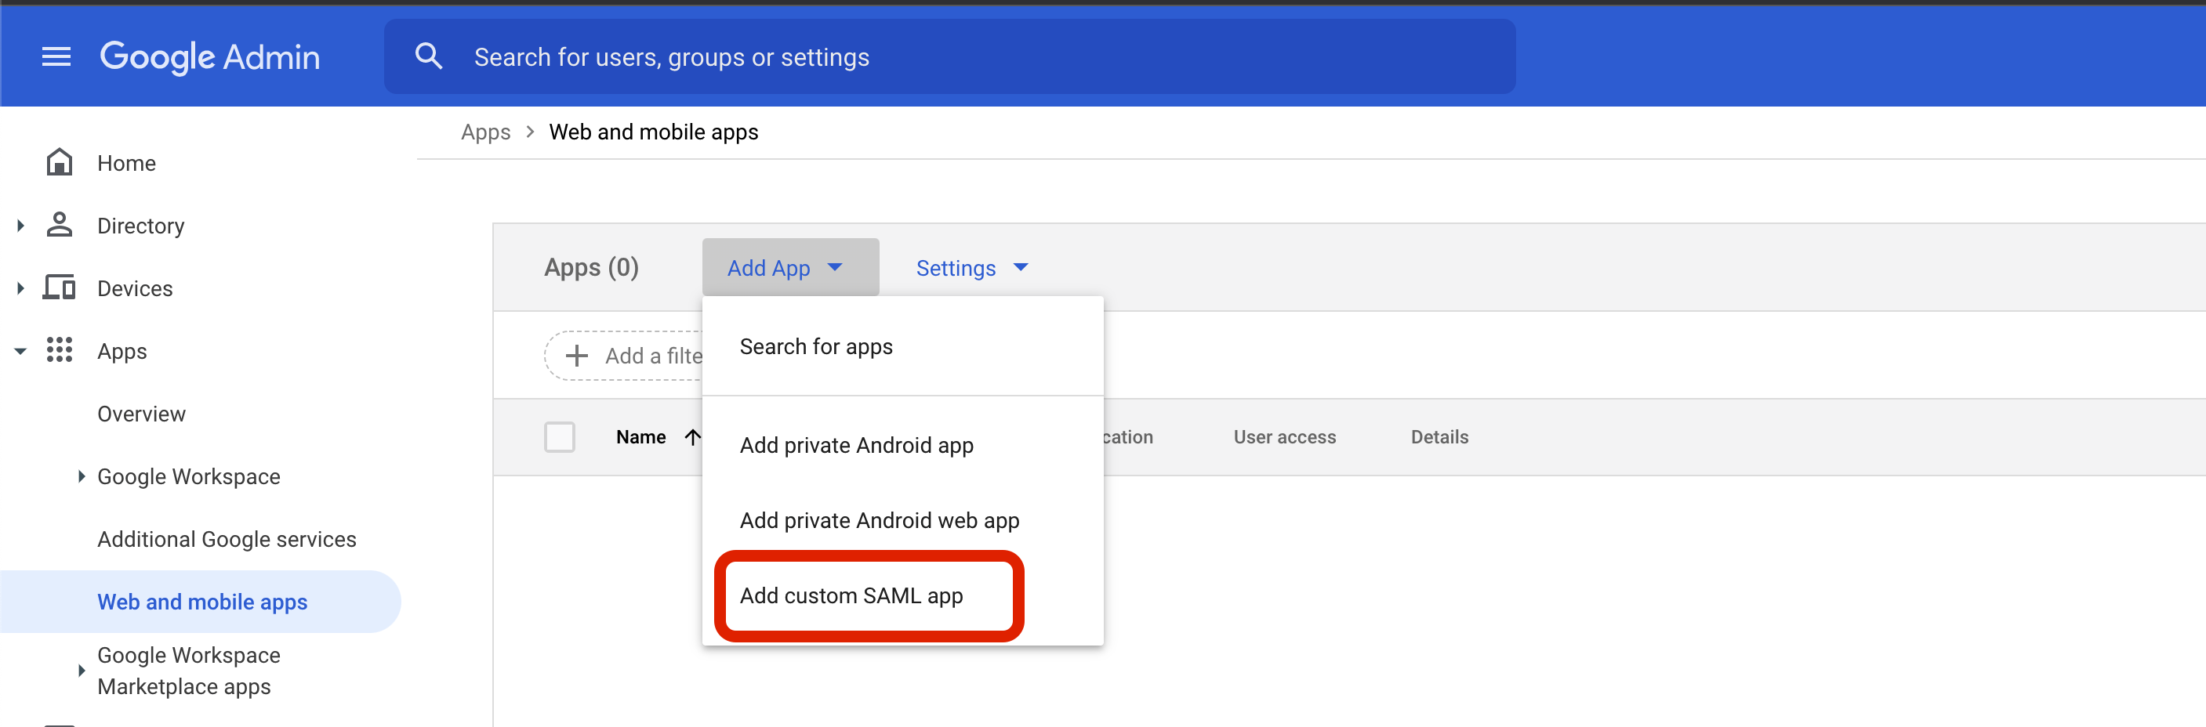This screenshot has width=2206, height=727.
Task: Choose Add custom SAML app
Action: point(851,595)
